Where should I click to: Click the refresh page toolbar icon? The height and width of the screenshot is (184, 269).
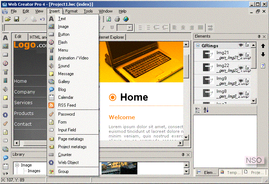[109, 19]
